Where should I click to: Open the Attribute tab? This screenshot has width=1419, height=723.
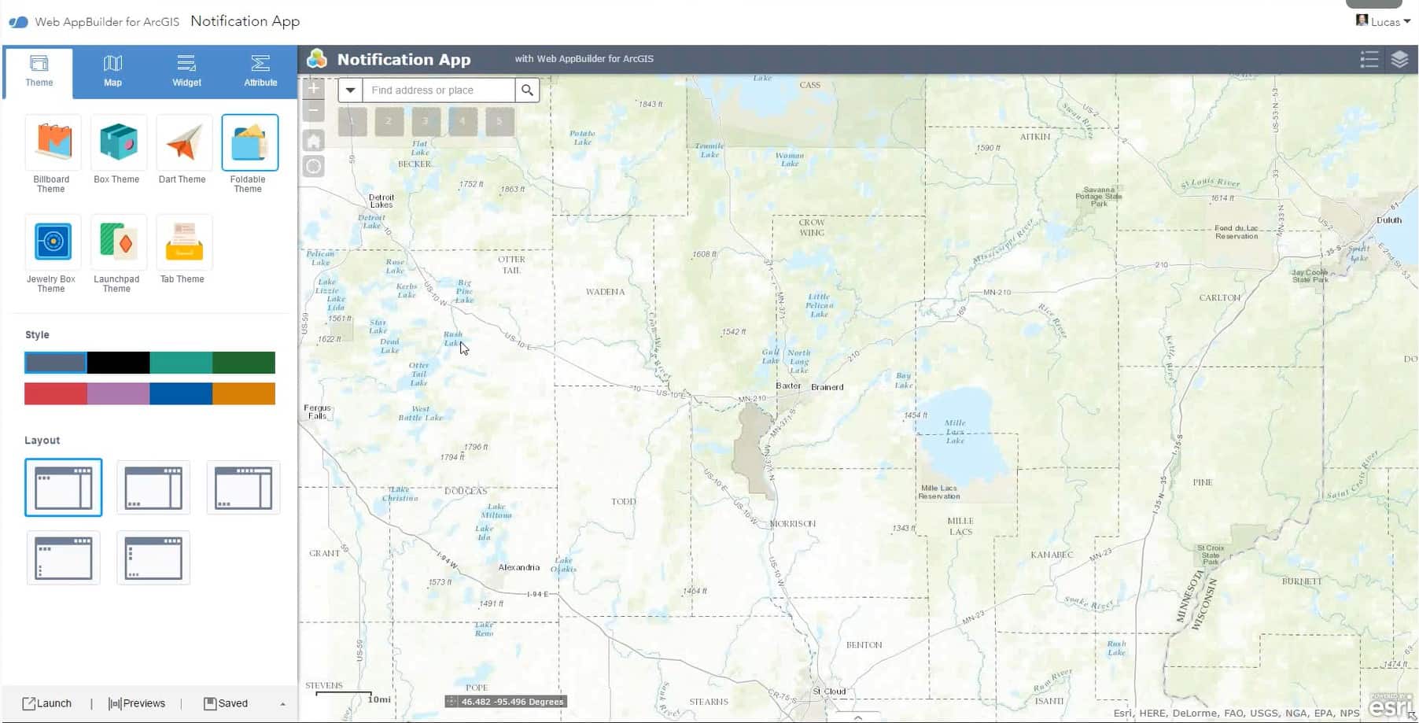pyautogui.click(x=260, y=71)
